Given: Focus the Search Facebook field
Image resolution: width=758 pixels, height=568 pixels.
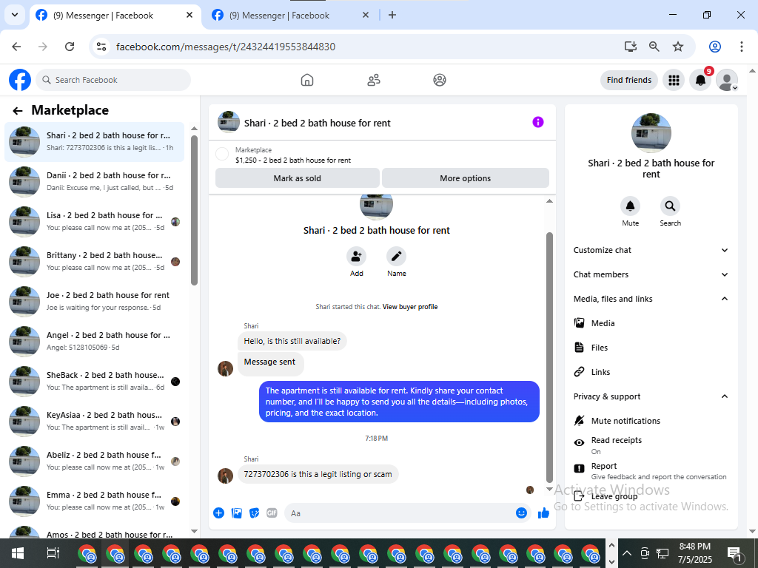Looking at the screenshot, I should pos(113,80).
